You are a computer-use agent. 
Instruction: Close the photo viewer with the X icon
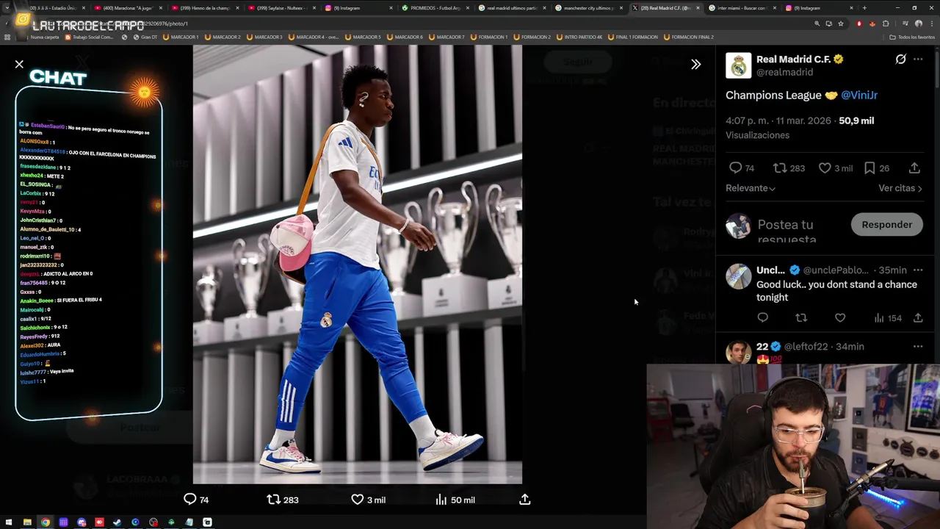coord(19,65)
